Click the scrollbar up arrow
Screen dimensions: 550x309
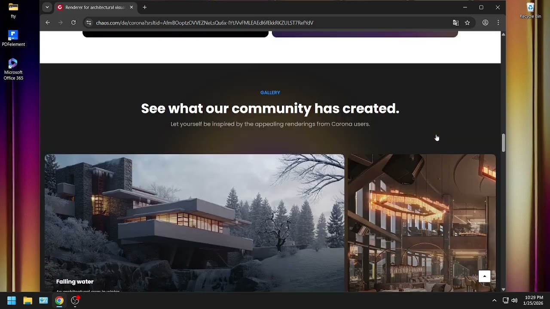[x=503, y=34]
